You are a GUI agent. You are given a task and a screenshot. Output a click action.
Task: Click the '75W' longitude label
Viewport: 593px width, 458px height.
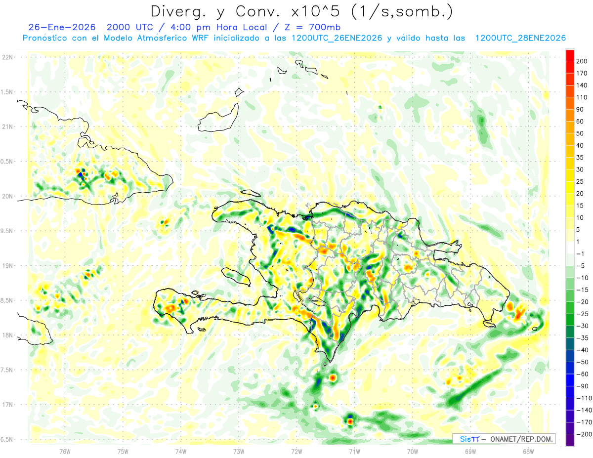point(123,451)
